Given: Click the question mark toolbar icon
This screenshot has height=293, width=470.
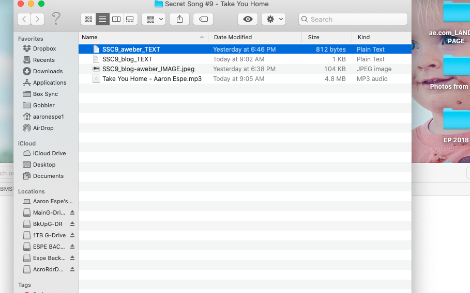Looking at the screenshot, I should 56,19.
